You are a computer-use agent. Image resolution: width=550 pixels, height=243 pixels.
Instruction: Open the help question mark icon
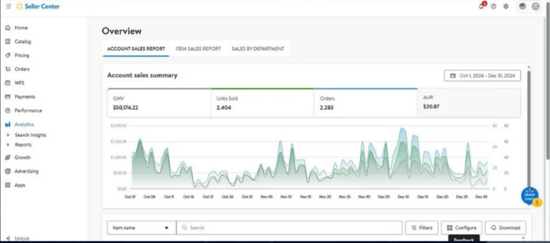(x=493, y=7)
